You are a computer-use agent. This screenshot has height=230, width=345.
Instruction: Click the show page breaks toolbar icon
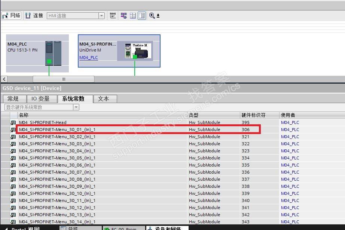click(x=133, y=16)
